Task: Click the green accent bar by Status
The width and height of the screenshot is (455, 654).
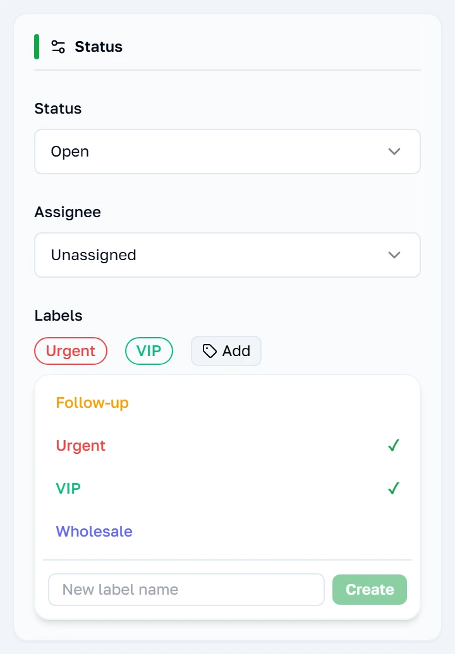Action: tap(37, 47)
